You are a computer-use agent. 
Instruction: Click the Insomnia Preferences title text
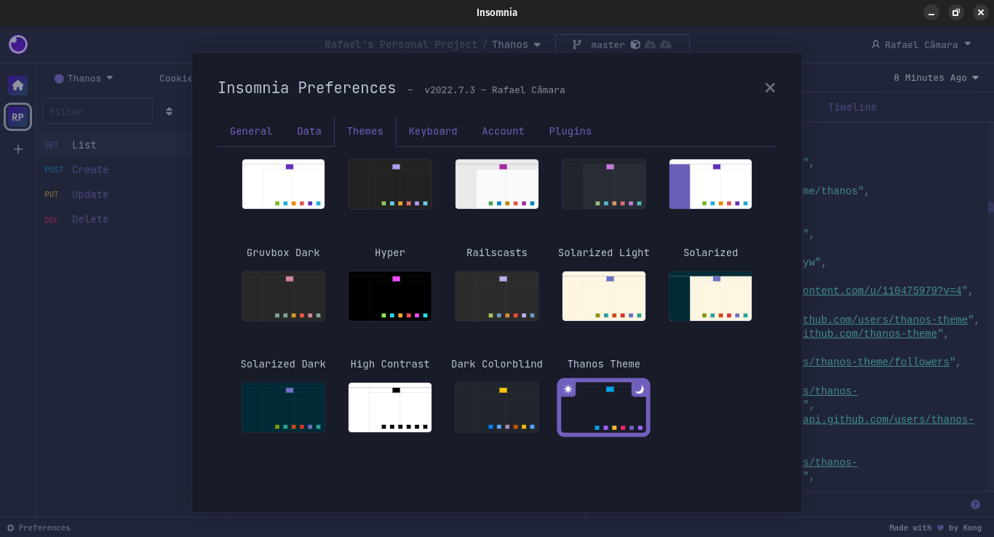click(x=306, y=88)
